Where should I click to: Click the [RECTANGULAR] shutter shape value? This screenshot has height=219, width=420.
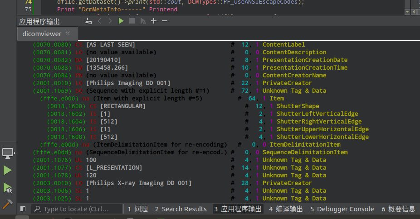tap(123, 106)
